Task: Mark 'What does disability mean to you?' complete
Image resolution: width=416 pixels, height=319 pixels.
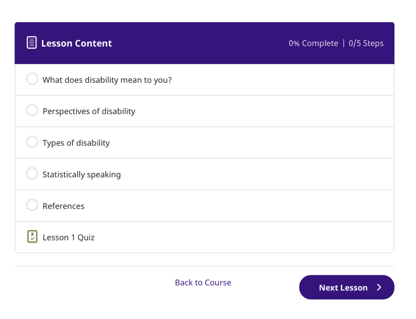Action: [x=32, y=79]
